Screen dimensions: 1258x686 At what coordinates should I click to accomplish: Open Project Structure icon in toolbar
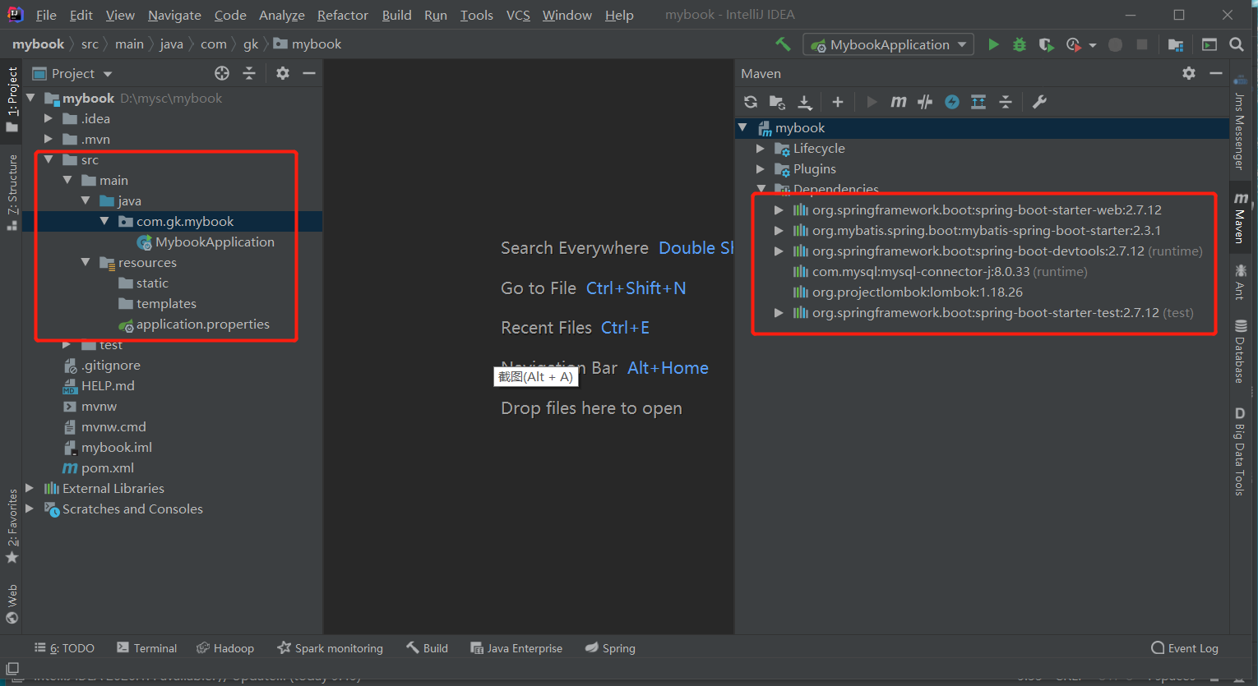coord(1176,44)
